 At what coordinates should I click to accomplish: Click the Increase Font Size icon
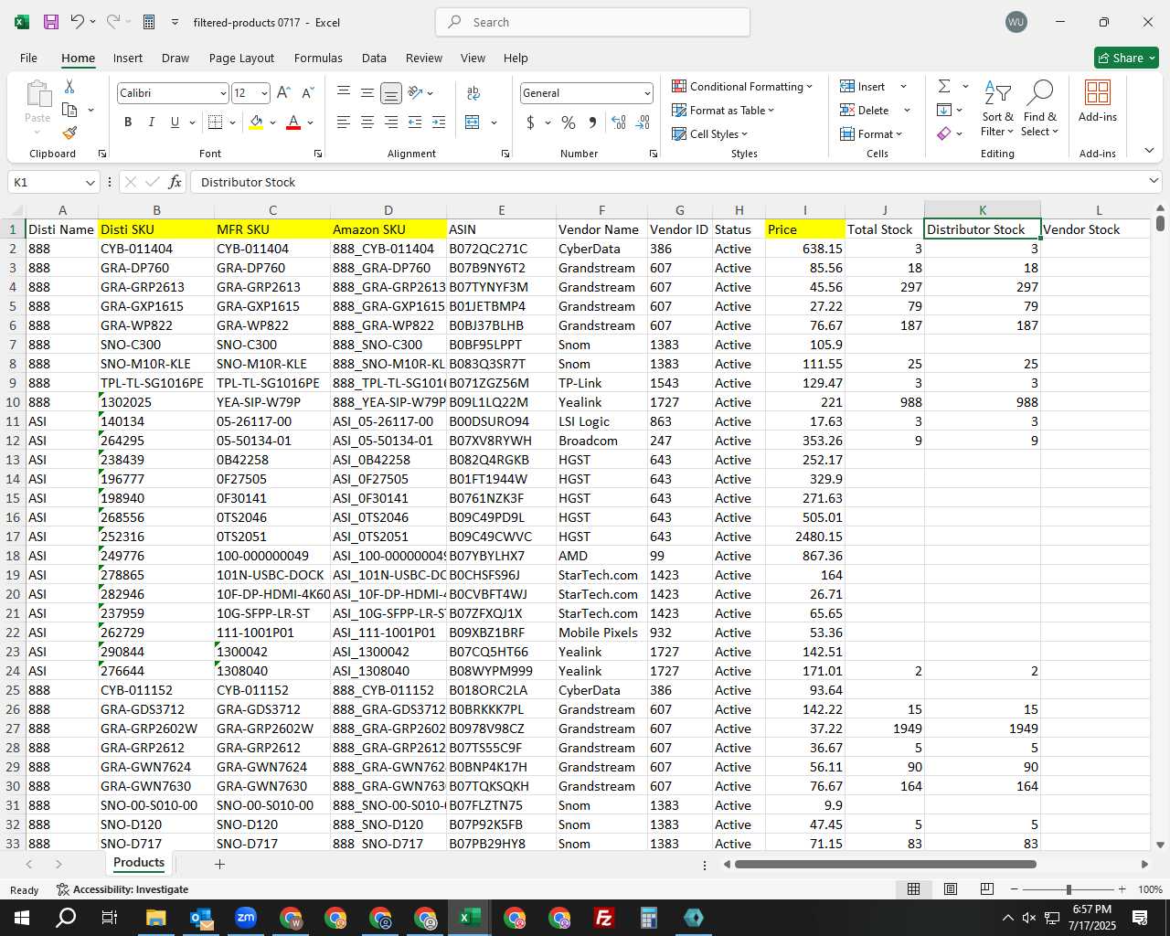coord(283,93)
